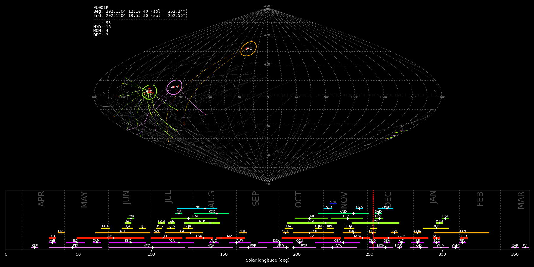Click the white peak marker on the KUM bar
The height and width of the screenshot is (267, 534).
[333, 204]
